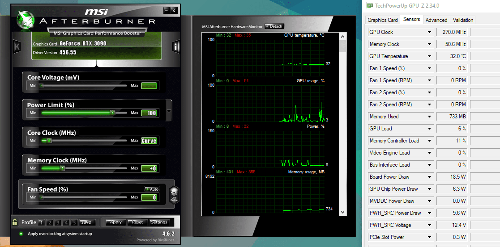
Task: Click the hardware monitor scrollbar thumb
Action: 343,46
